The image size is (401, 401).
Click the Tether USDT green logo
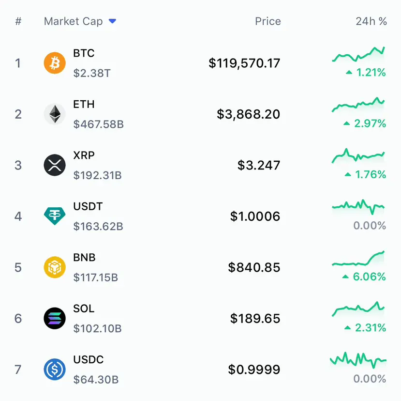click(55, 216)
